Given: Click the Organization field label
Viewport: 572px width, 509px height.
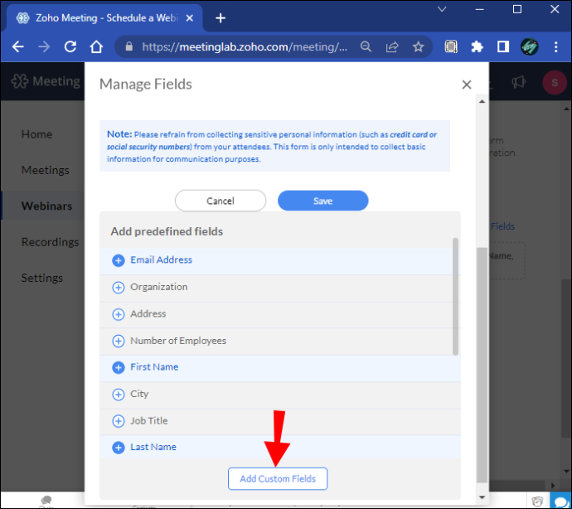Looking at the screenshot, I should (x=159, y=287).
